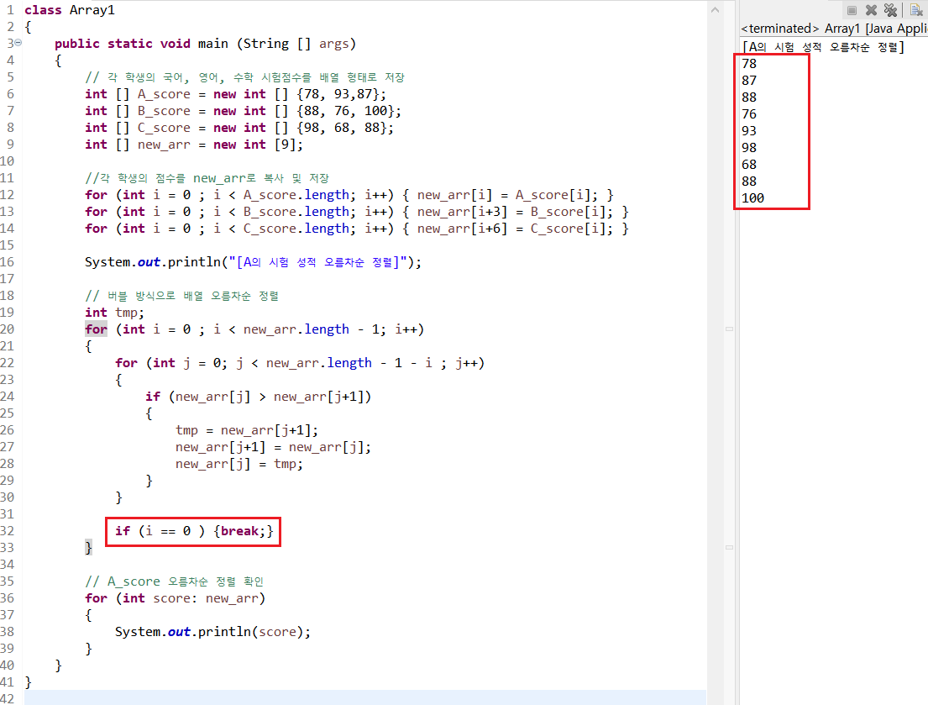Click line number 10 in the gutter

click(7, 161)
